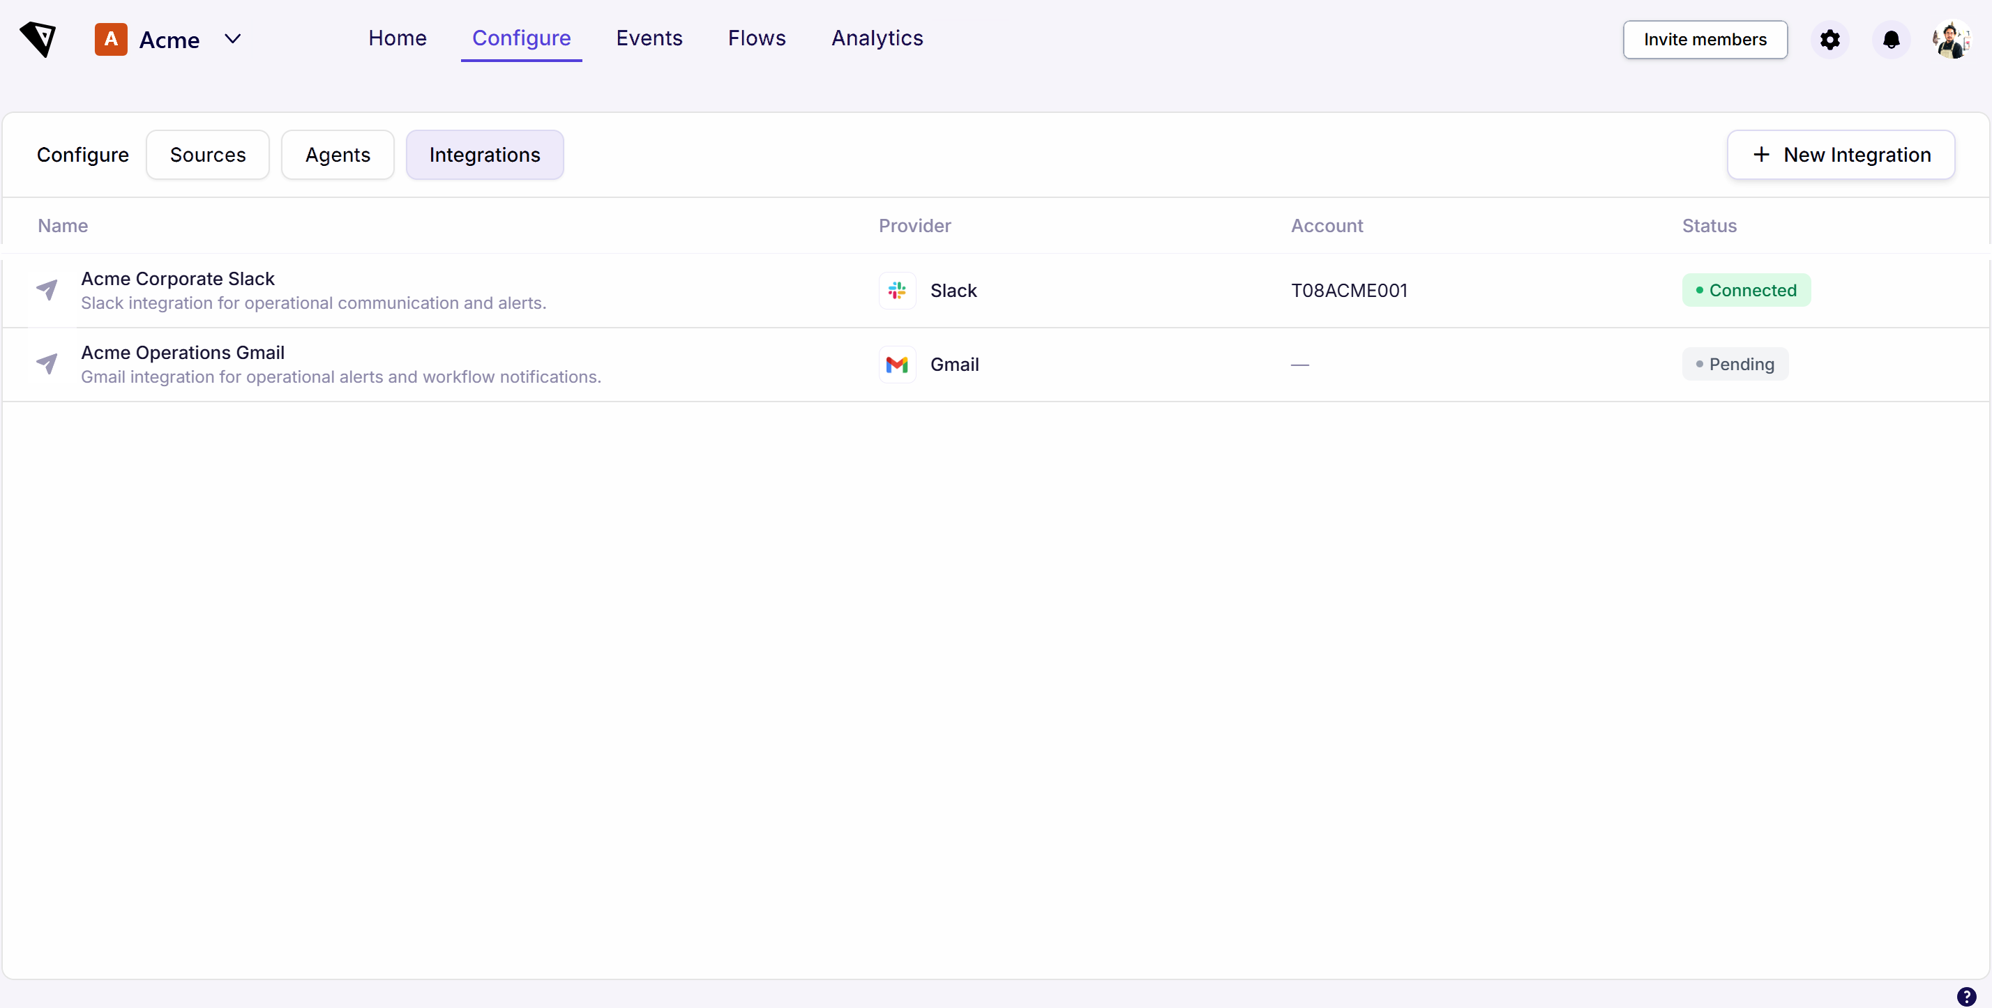Click the Gmail provider name text
Viewport: 1992px width, 1008px height.
point(954,364)
